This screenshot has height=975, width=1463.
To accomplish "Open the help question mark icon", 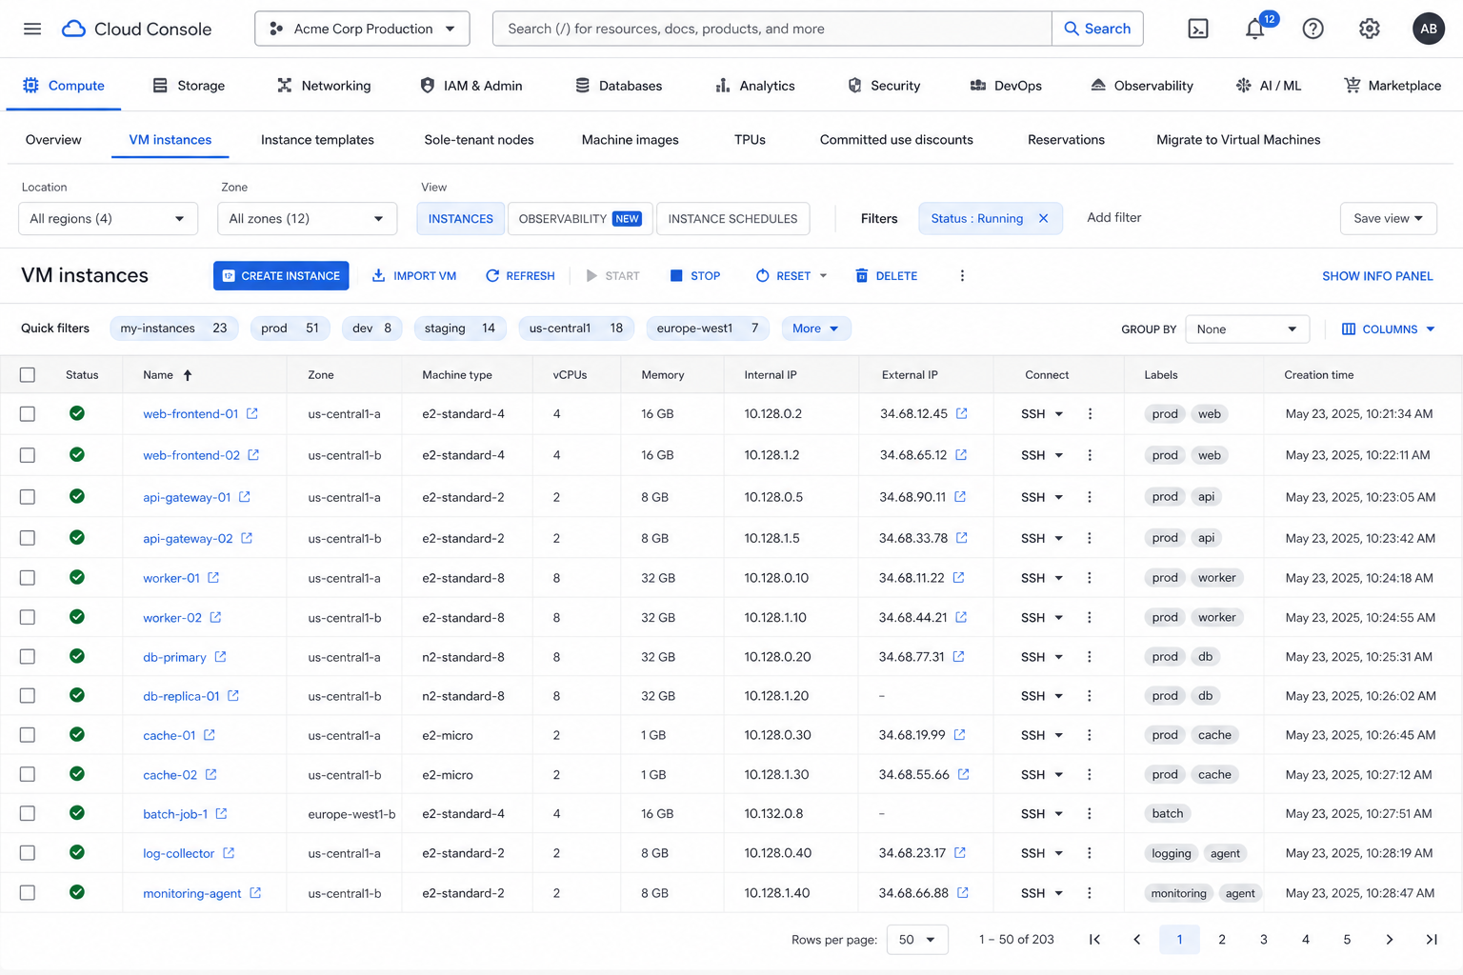I will [1313, 29].
